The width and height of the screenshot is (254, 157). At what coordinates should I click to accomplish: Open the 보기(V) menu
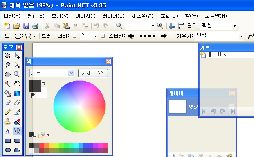coord(60,16)
